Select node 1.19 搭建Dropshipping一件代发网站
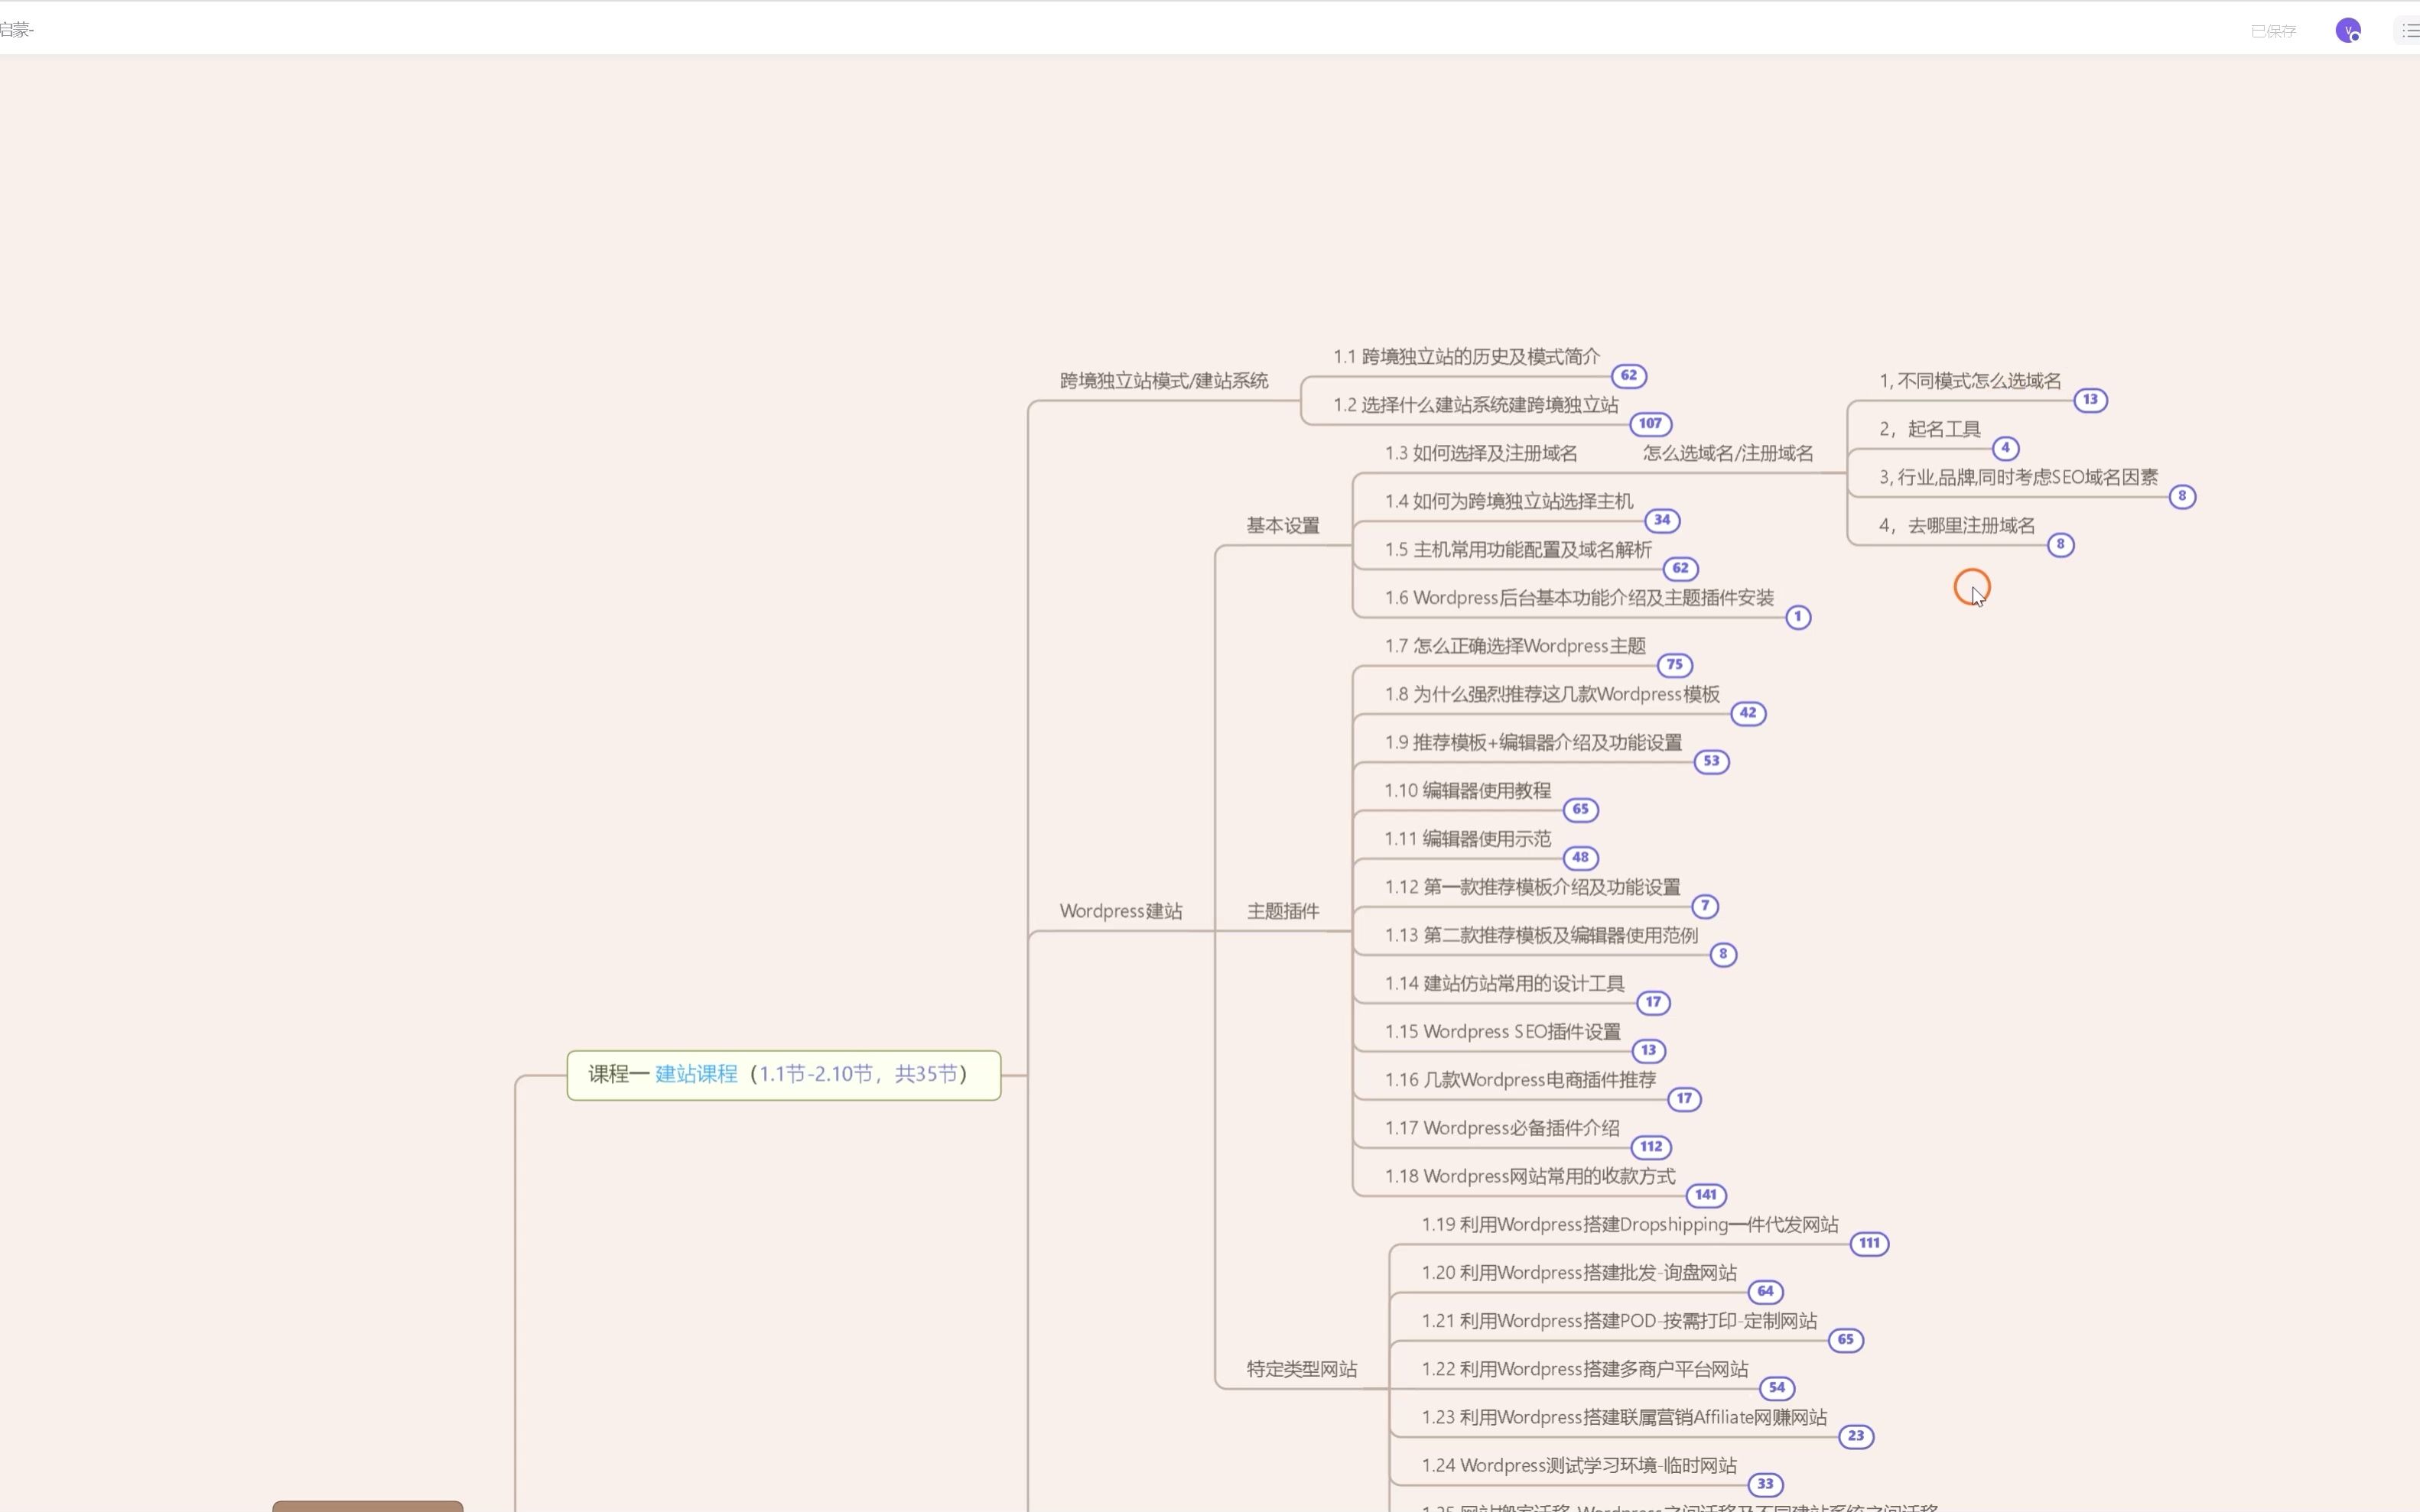Viewport: 2420px width, 1512px height. point(1630,1224)
